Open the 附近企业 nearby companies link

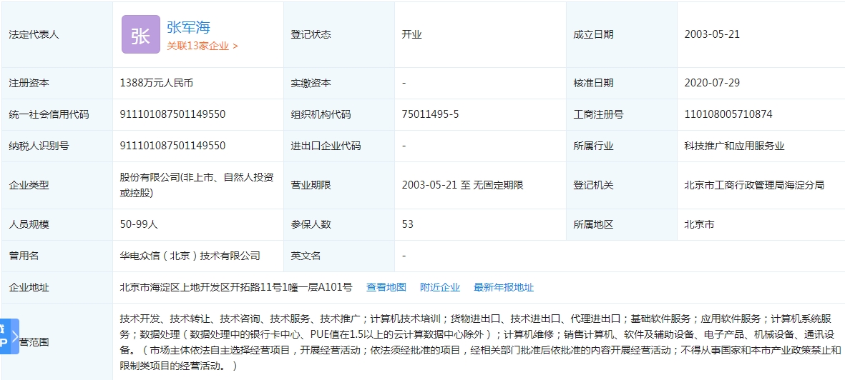[x=439, y=287]
